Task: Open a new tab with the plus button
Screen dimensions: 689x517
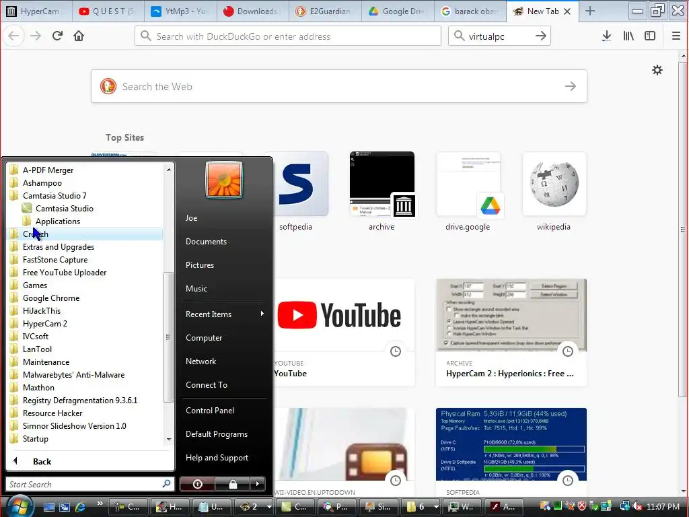Action: click(x=590, y=11)
